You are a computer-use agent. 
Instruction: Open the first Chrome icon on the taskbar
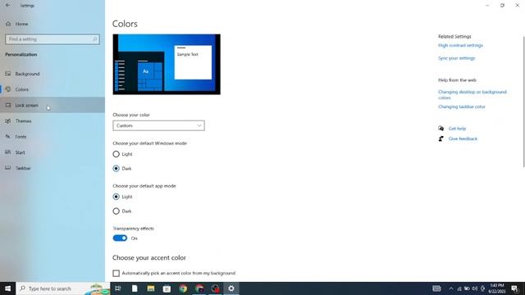click(x=183, y=288)
